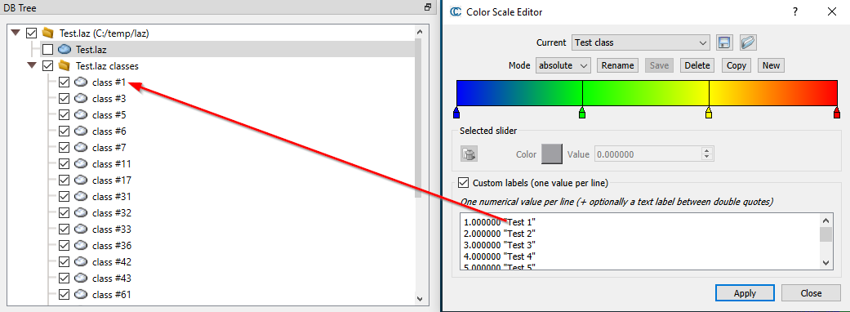Viewport: 850px width, 312px height.
Task: Click the selected slider paint bucket icon
Action: 469,154
